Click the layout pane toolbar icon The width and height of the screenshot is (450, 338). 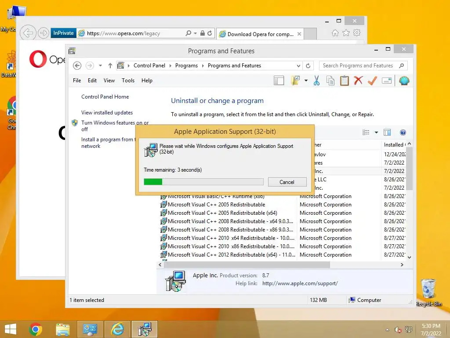click(x=279, y=81)
